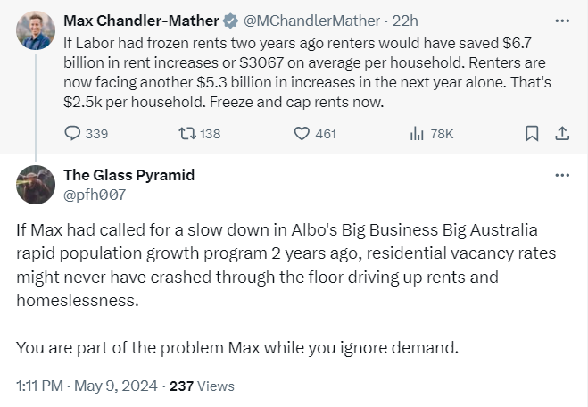Viewport: 588px width, 407px height.
Task: Open The Glass Pyramid's avatar
Action: pos(37,185)
